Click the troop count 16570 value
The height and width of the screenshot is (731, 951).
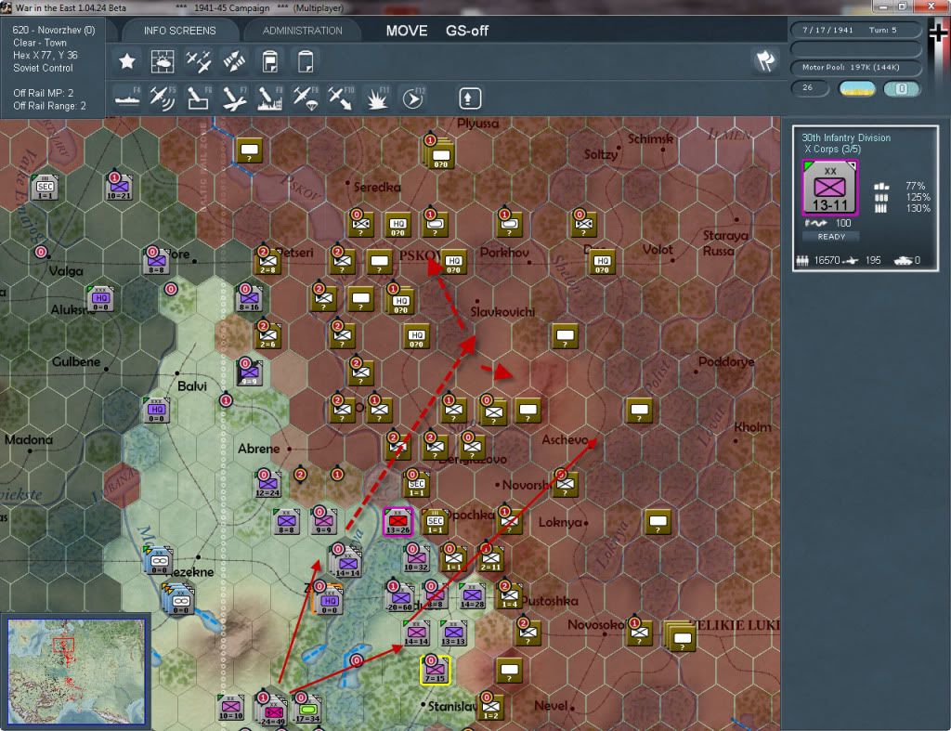(827, 260)
